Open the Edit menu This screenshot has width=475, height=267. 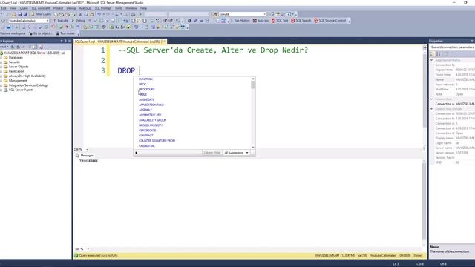(4, 8)
